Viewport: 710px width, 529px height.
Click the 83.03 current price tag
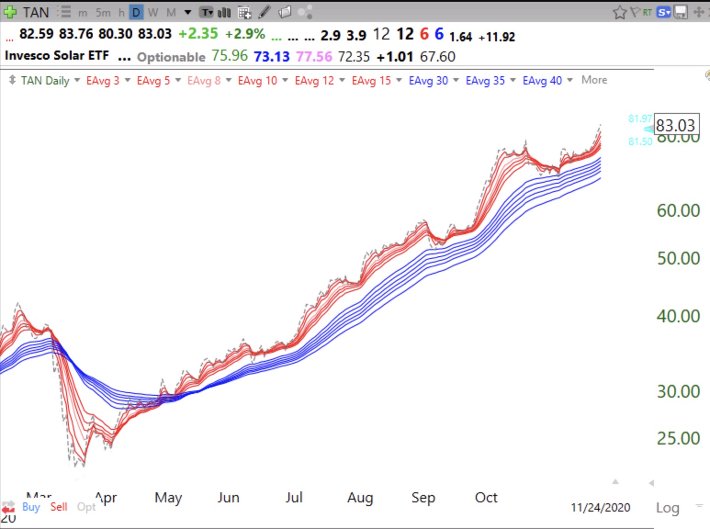point(676,125)
